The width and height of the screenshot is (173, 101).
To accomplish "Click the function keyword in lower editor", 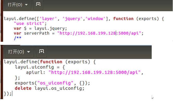I will pos(51,62).
